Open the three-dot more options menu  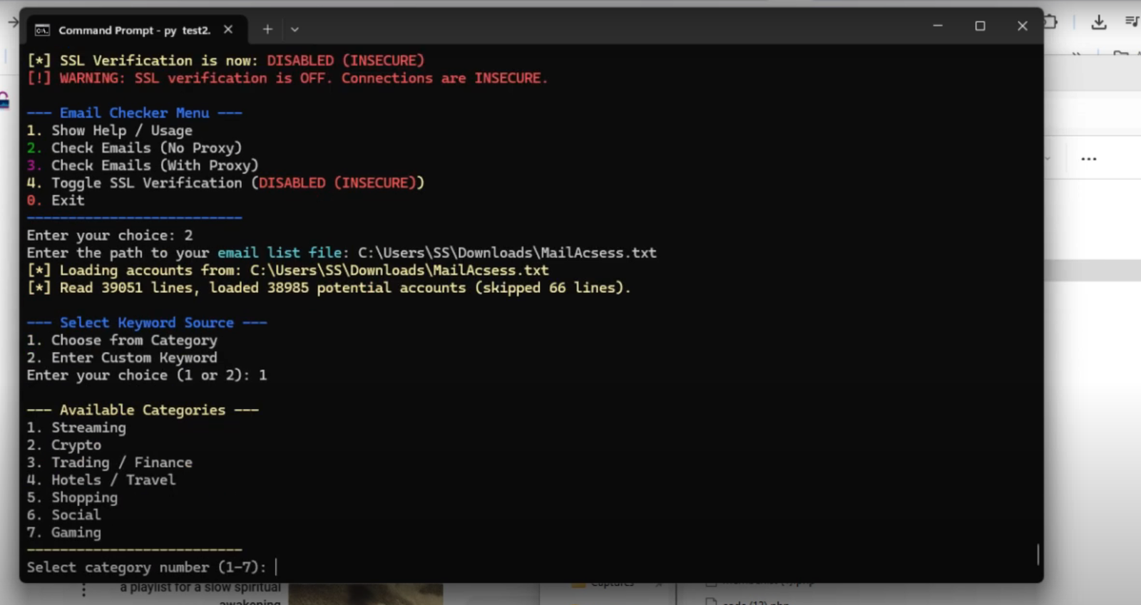coord(1088,159)
